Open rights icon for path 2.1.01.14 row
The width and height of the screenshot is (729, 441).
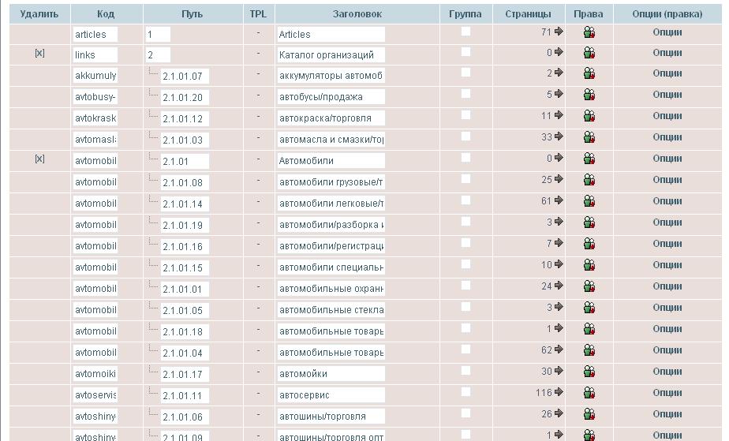(589, 202)
